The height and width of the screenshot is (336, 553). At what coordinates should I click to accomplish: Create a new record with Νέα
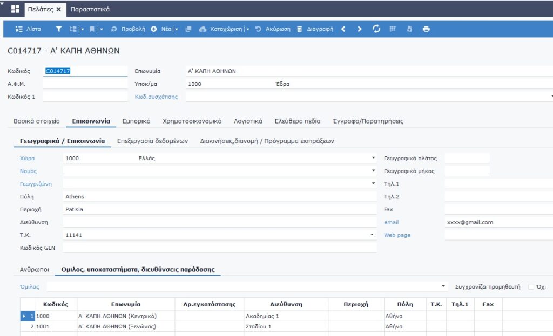tap(161, 29)
